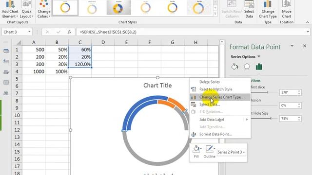Open the Quick Layout gallery
Image resolution: width=312 pixels, height=175 pixels.
pos(26,10)
